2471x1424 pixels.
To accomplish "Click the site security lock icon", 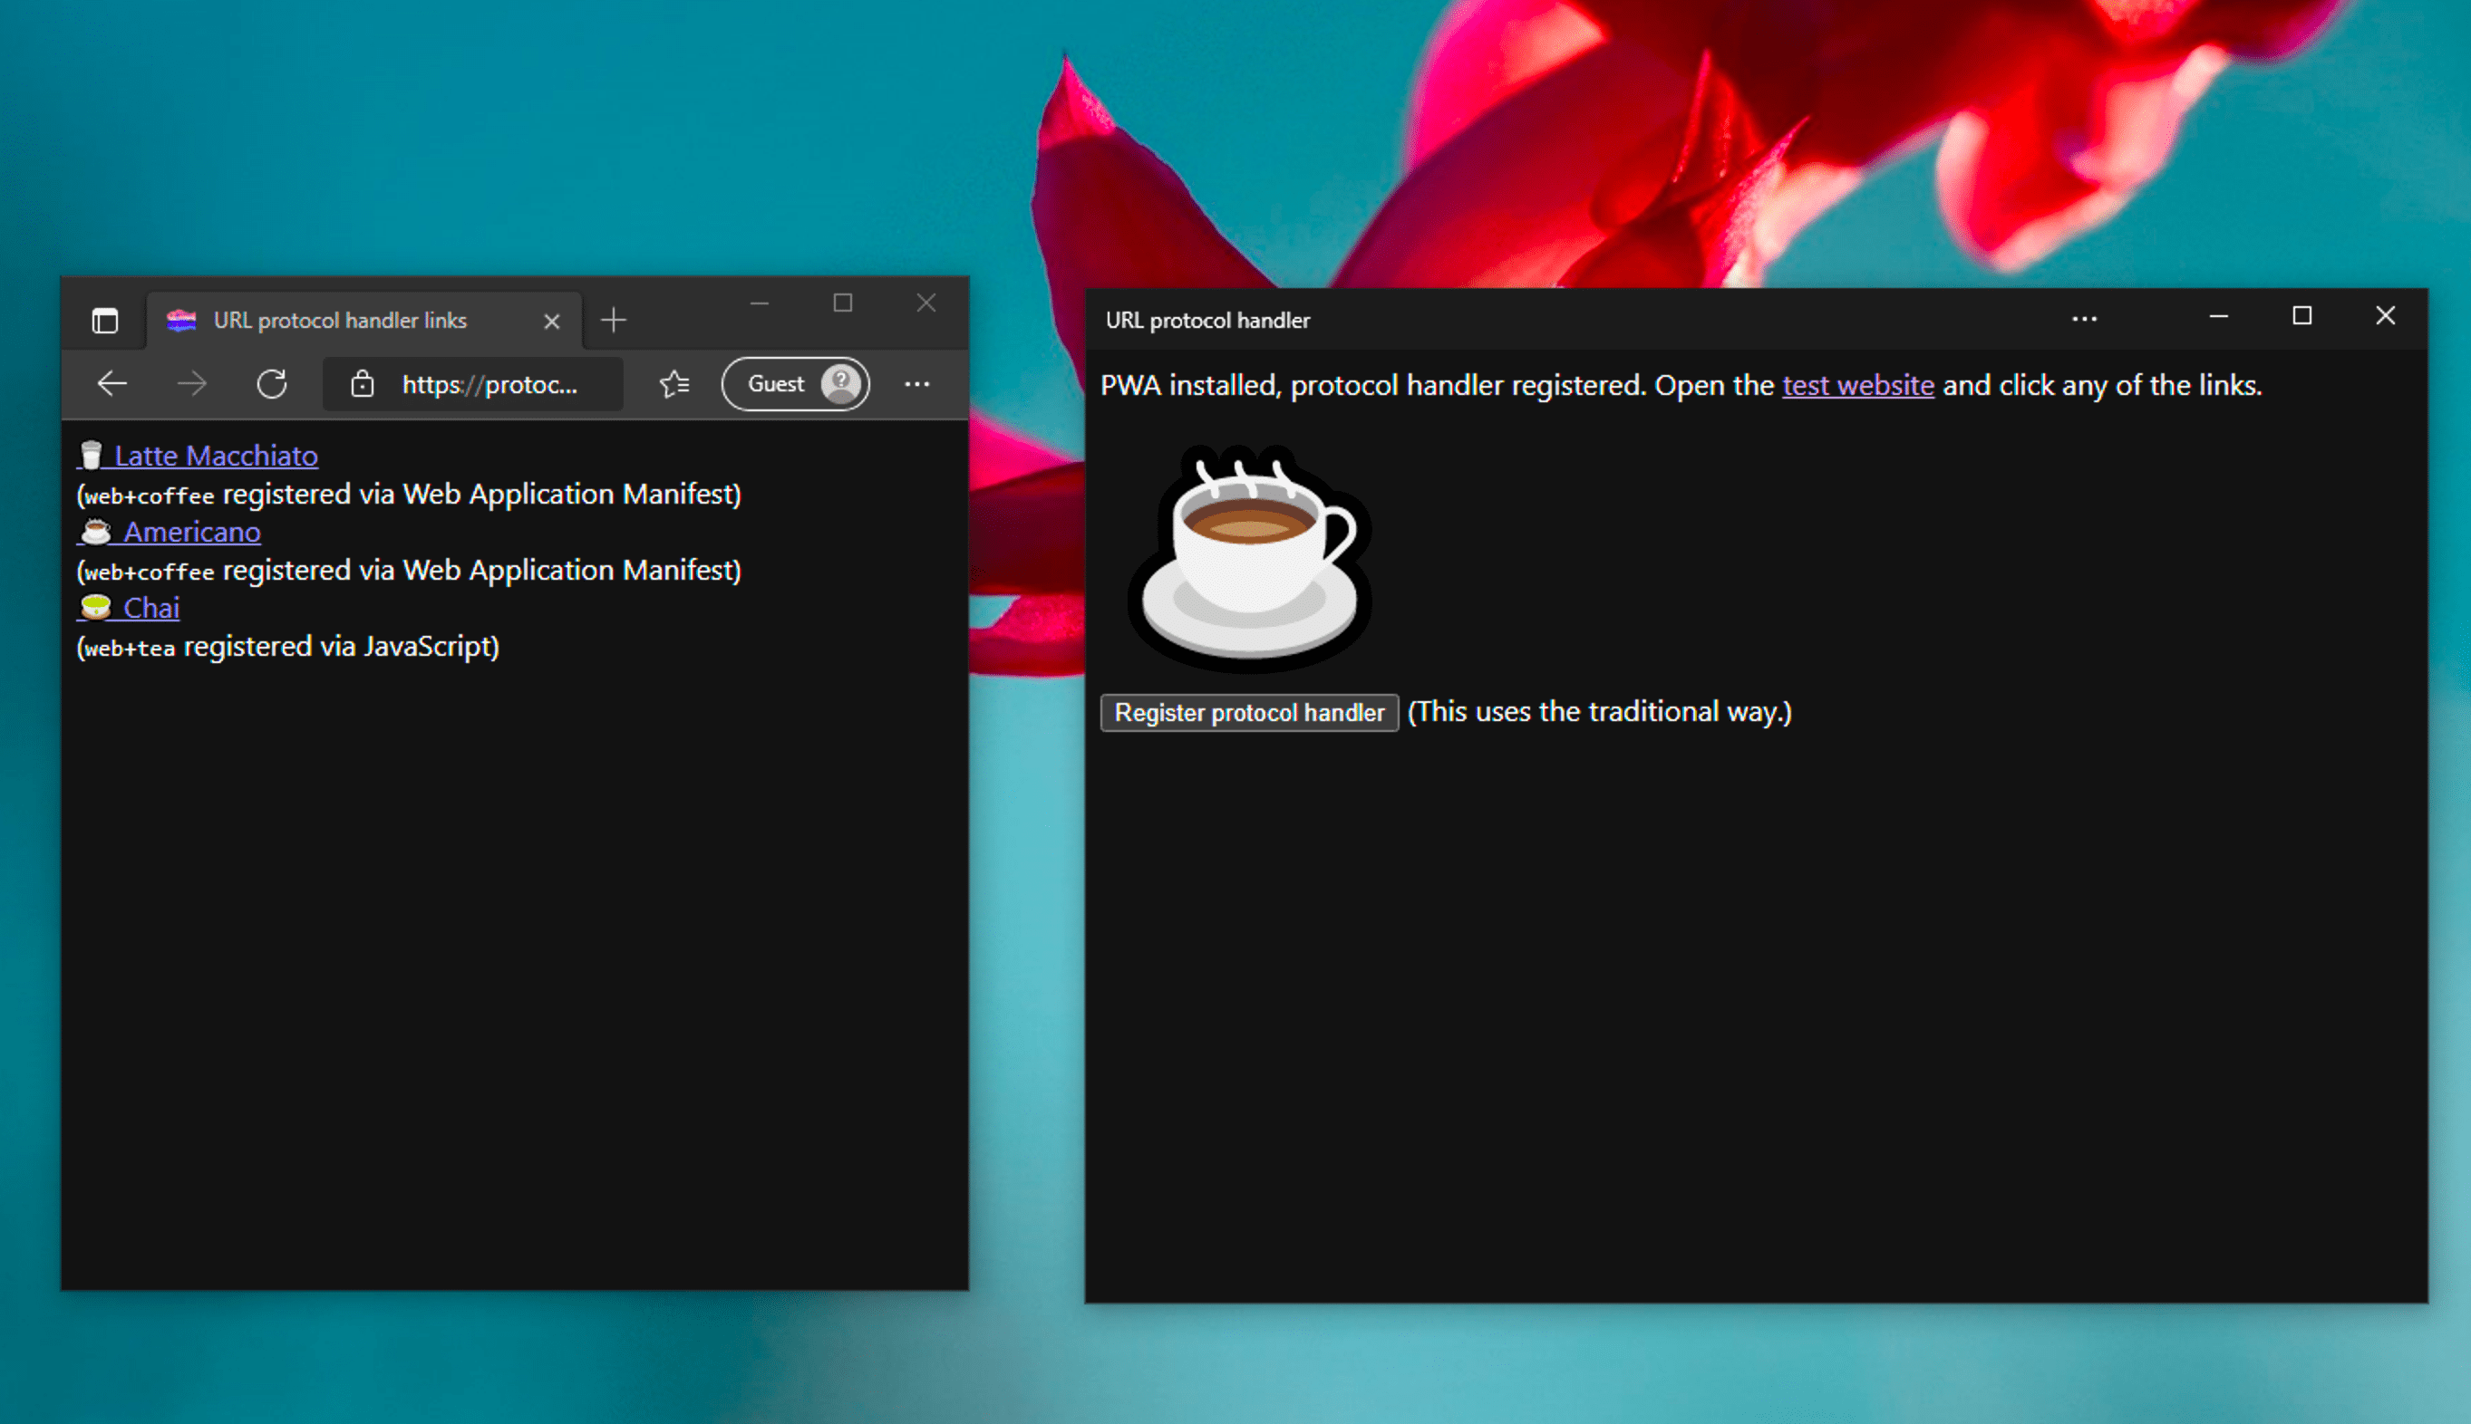I will (368, 383).
